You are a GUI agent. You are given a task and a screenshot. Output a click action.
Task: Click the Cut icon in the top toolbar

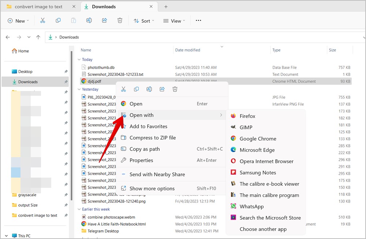click(x=43, y=21)
